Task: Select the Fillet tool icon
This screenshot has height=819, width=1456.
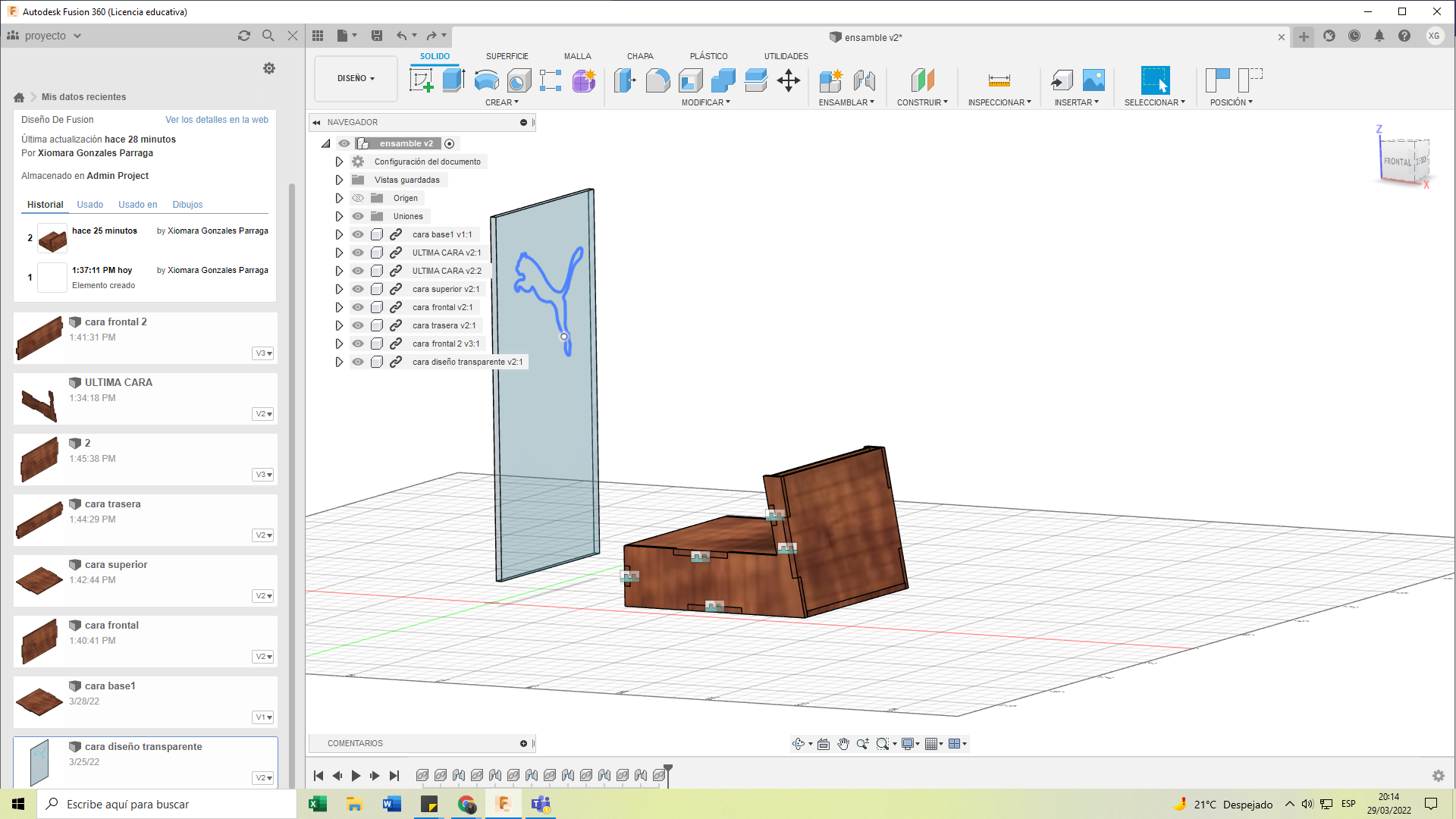Action: pyautogui.click(x=657, y=80)
